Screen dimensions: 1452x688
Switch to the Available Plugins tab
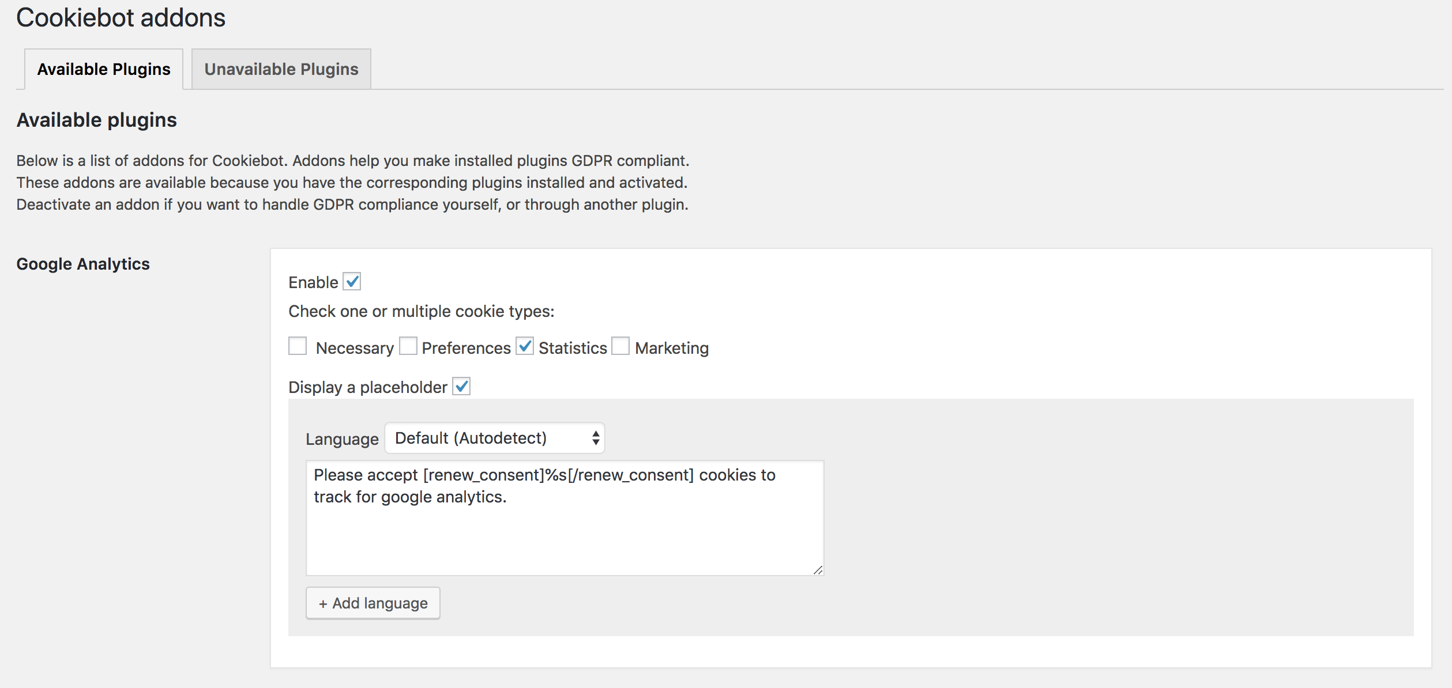point(104,69)
